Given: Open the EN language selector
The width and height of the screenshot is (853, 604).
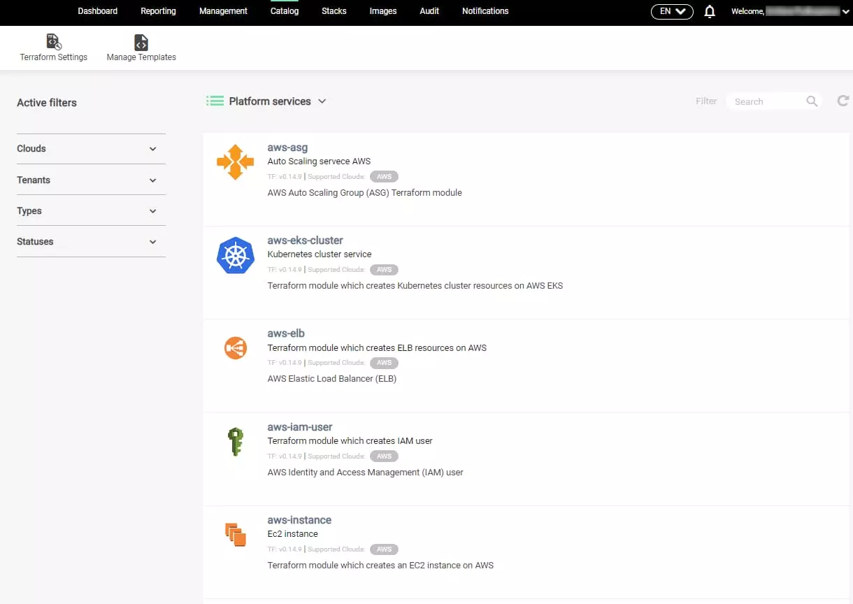Looking at the screenshot, I should coord(671,11).
